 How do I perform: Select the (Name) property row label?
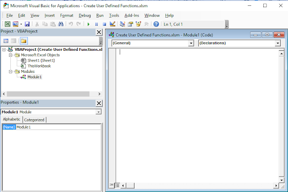pyautogui.click(x=9, y=127)
